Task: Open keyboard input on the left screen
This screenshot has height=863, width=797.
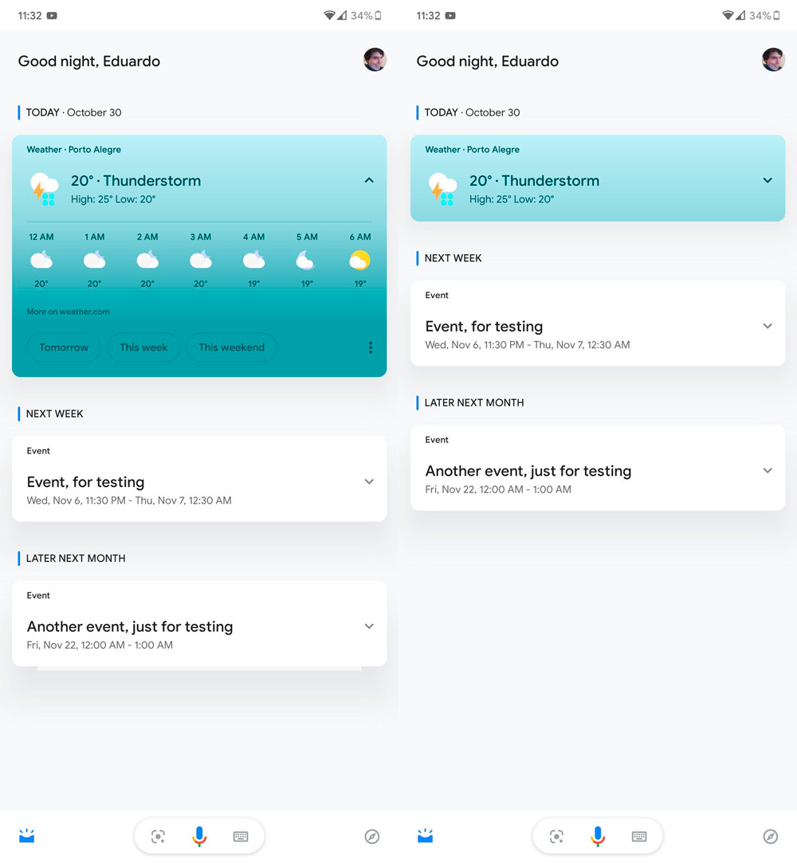Action: (241, 836)
